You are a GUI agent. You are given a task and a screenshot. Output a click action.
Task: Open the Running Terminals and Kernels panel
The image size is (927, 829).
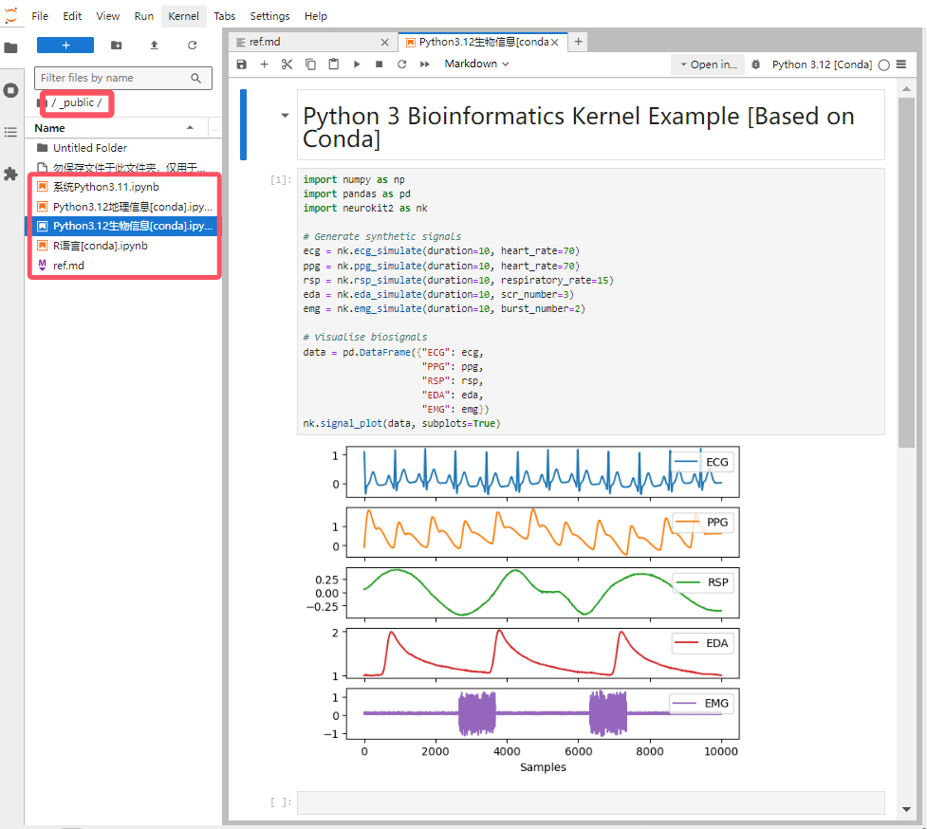10,90
